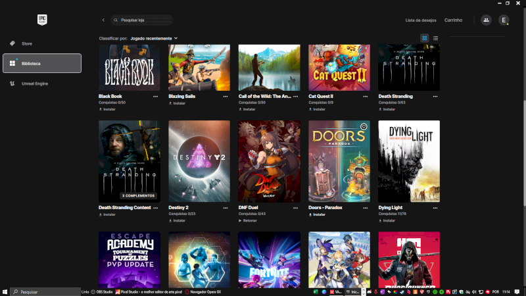Open Black Book cover thumbnail
Viewport: 526px width, 296px height.
coord(130,68)
